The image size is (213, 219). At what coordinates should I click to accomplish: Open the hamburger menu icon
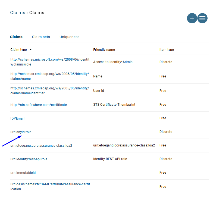pyautogui.click(x=202, y=18)
